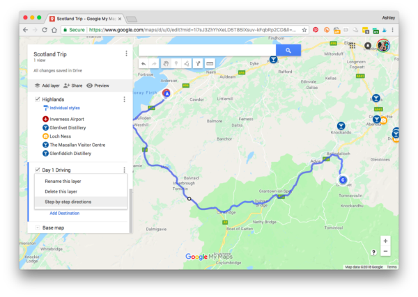Toggle Highlands layer checkbox
Screen dimensions: 418x297
pos(38,99)
